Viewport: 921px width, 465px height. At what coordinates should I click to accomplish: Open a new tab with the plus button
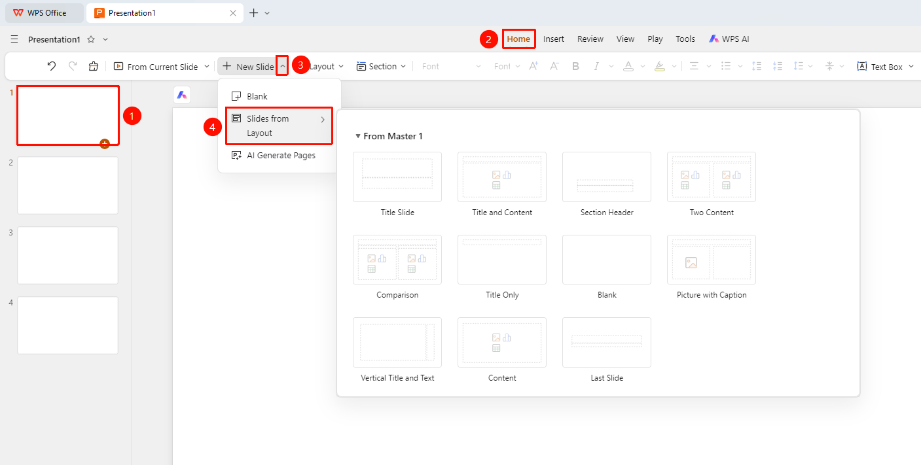254,13
